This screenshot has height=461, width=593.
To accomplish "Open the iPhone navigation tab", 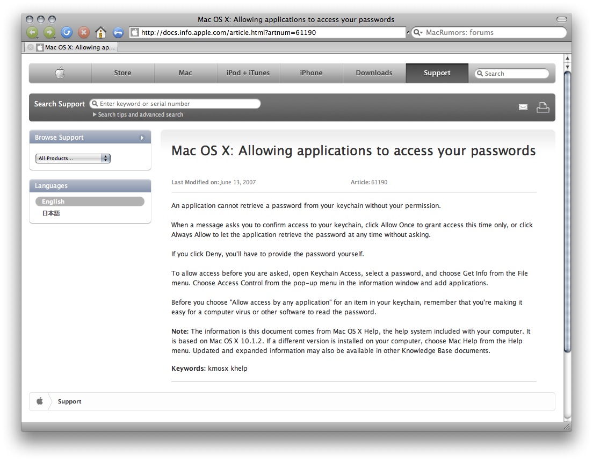I will point(311,73).
